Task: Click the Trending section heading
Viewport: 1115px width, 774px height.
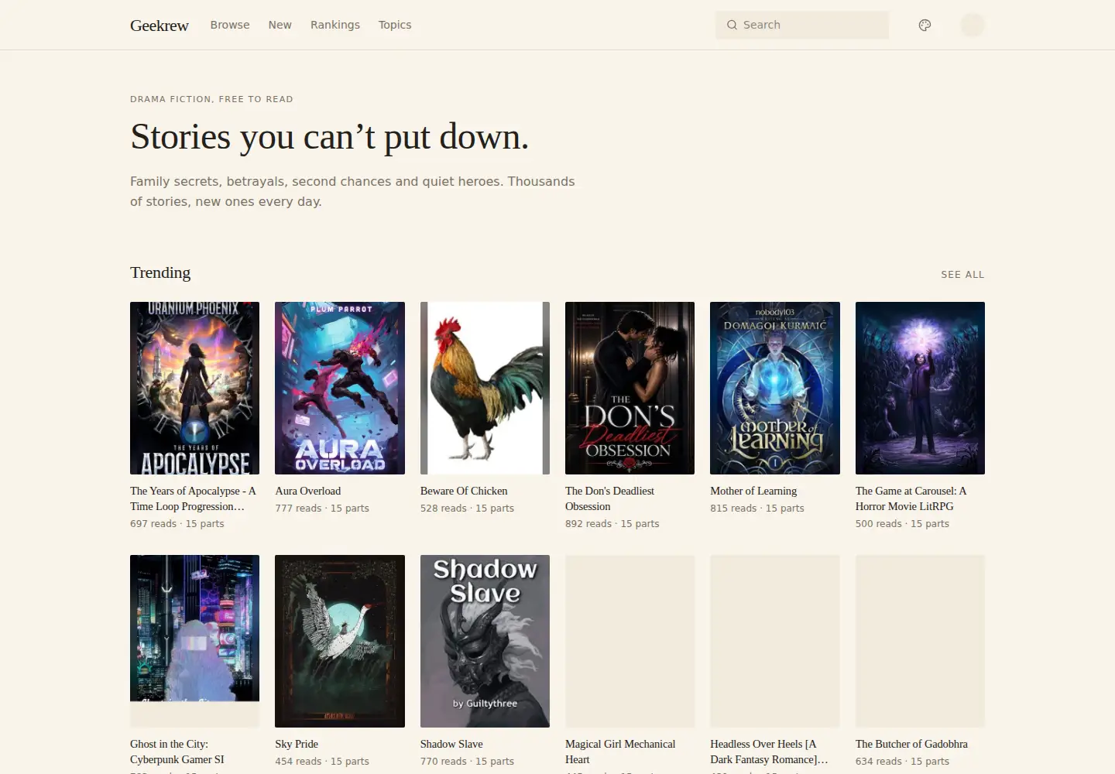Action: [160, 272]
